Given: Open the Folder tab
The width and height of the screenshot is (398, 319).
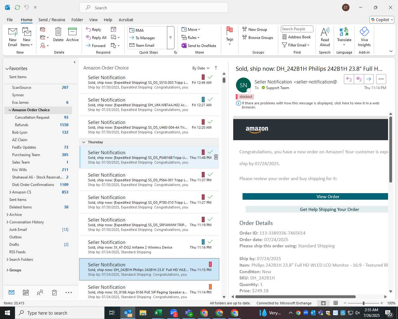Looking at the screenshot, I should [77, 20].
